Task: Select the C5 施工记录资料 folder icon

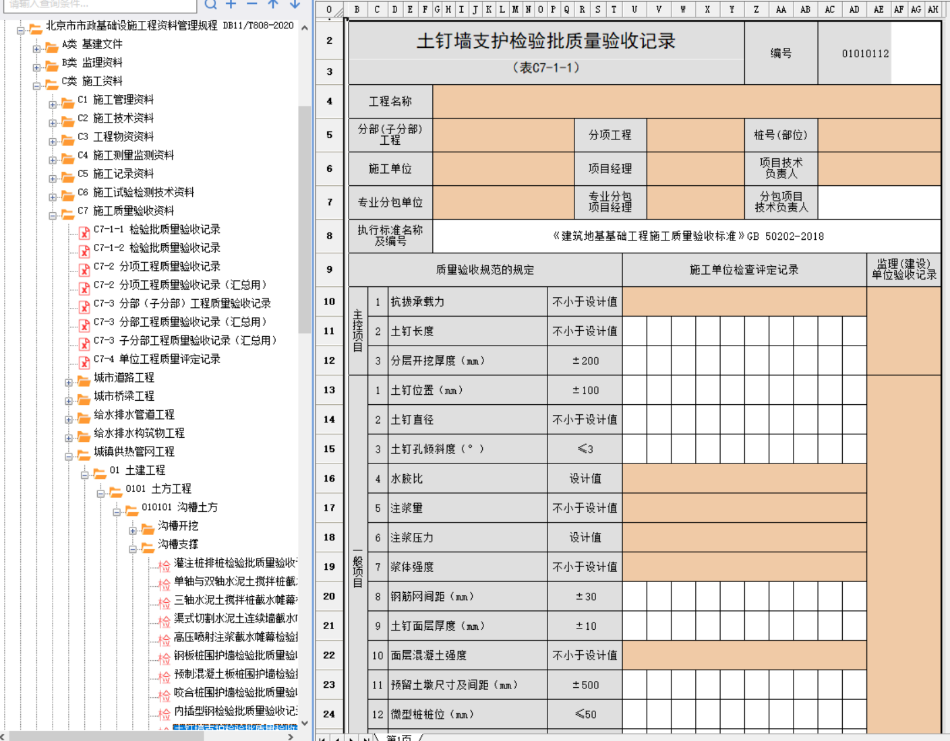Action: pyautogui.click(x=67, y=177)
